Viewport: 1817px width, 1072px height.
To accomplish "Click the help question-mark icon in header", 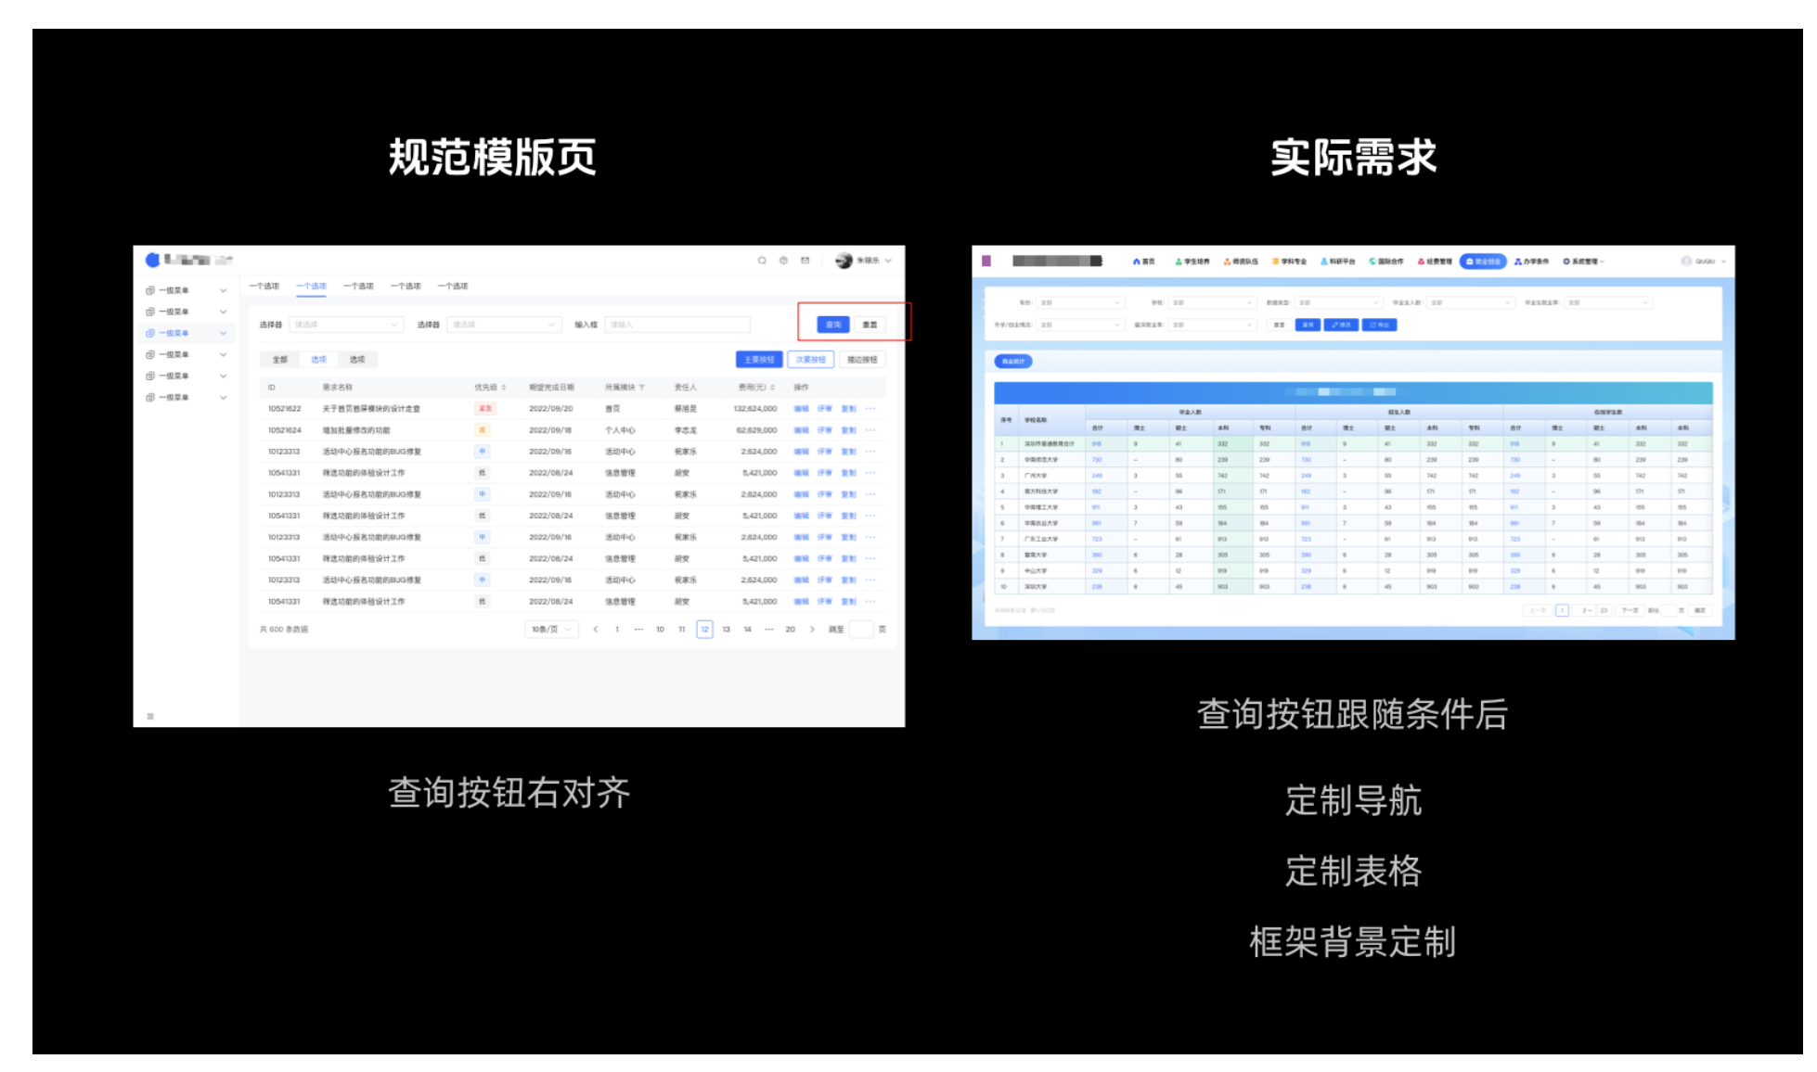I will click(x=783, y=261).
